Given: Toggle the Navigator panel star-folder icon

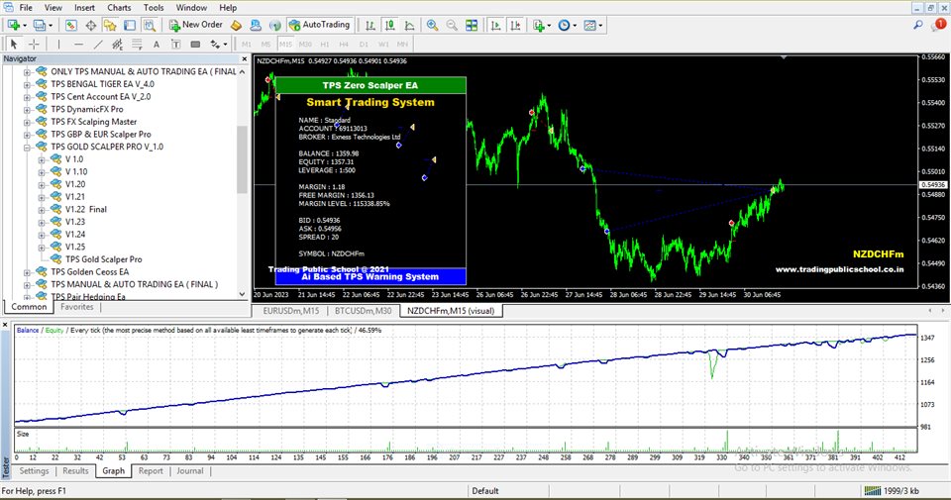Looking at the screenshot, I should click(110, 25).
